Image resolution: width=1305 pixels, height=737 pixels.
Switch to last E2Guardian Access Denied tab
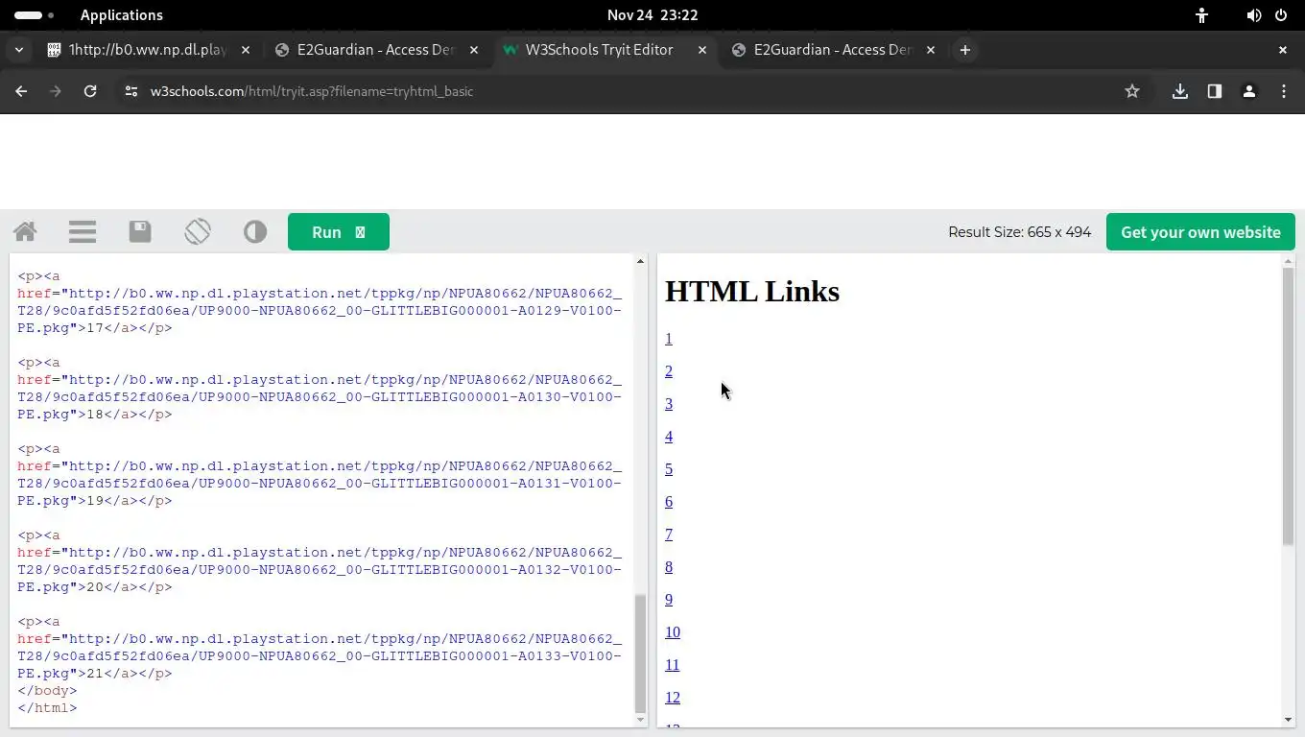pos(832,50)
